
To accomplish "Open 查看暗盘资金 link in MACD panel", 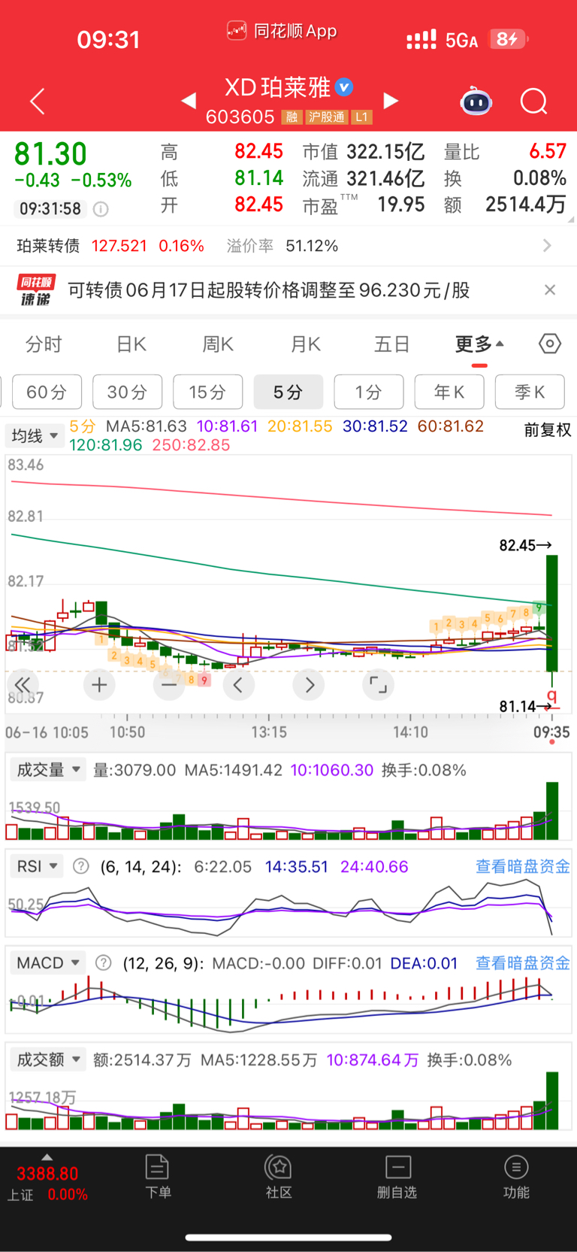I will click(x=523, y=962).
